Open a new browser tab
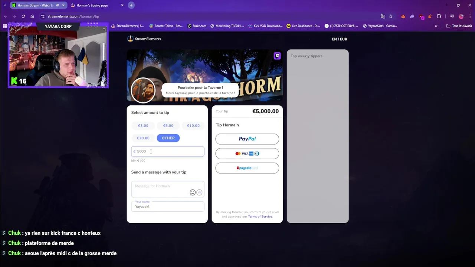The width and height of the screenshot is (475, 267). point(131,5)
